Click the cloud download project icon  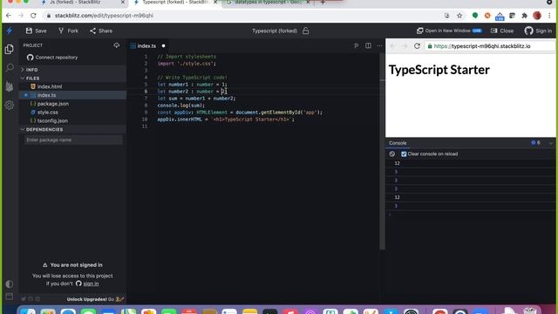click(x=116, y=45)
